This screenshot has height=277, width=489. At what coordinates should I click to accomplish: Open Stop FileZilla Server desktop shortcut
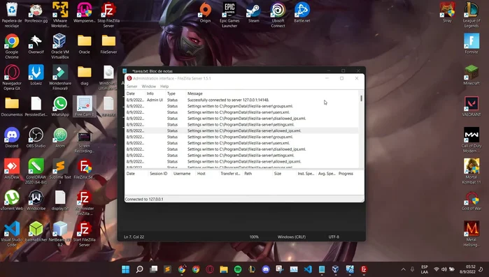coord(108,15)
